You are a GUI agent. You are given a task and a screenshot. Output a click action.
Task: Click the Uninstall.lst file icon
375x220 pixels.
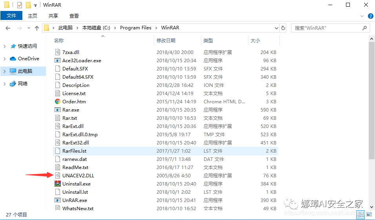coord(57,192)
